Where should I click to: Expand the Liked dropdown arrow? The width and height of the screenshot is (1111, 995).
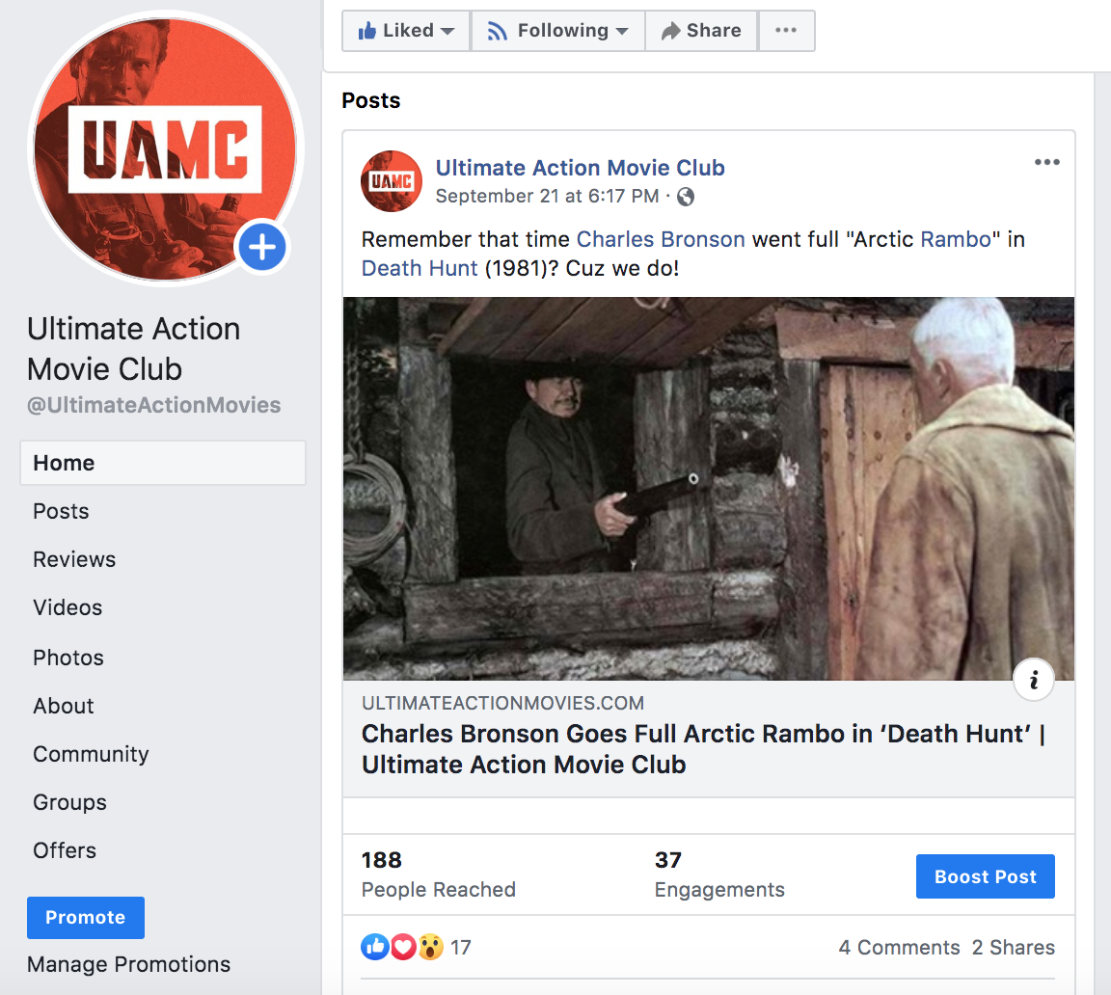click(x=449, y=30)
